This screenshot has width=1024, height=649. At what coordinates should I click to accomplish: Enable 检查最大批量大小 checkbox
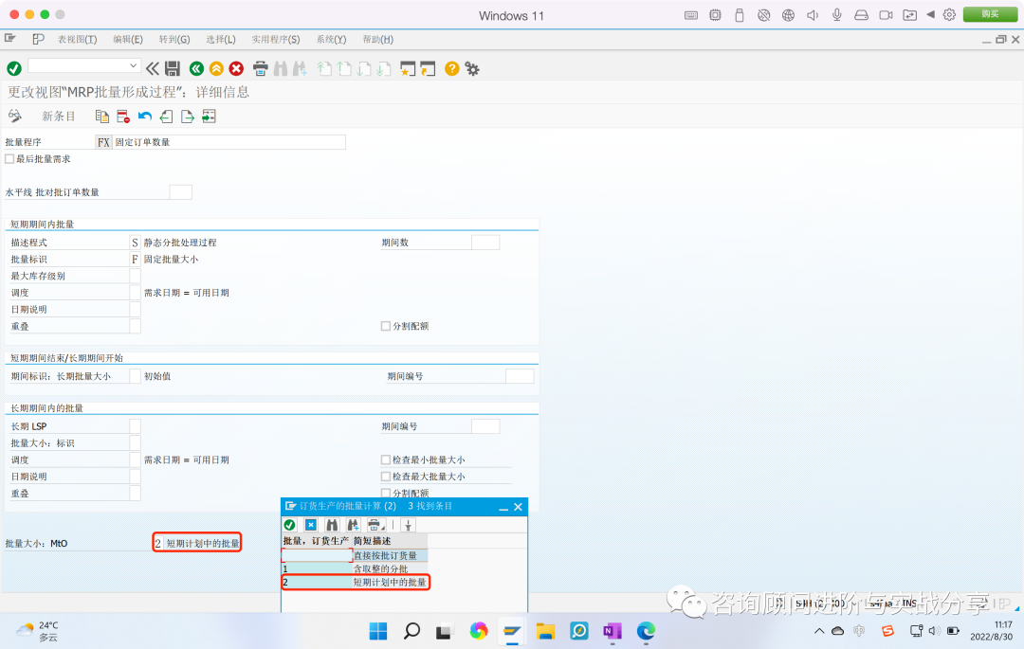(x=385, y=477)
